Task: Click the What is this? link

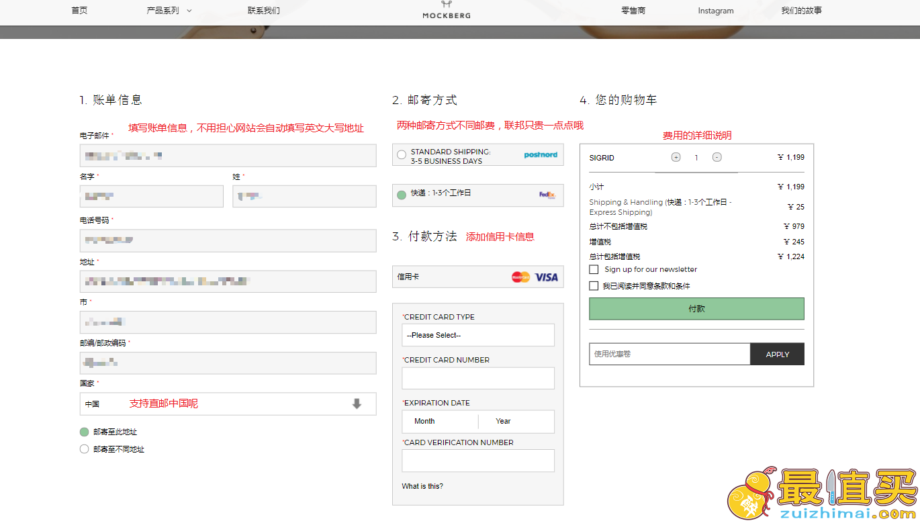Action: 422,486
